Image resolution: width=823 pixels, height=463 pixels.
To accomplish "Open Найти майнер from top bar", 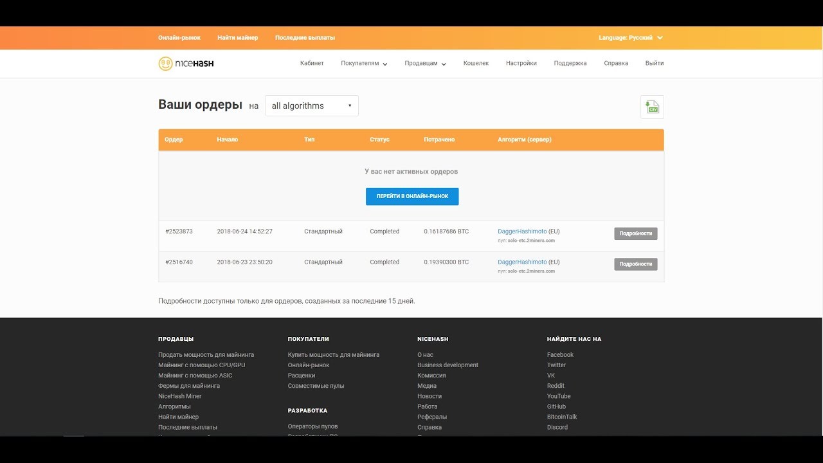I will click(239, 37).
